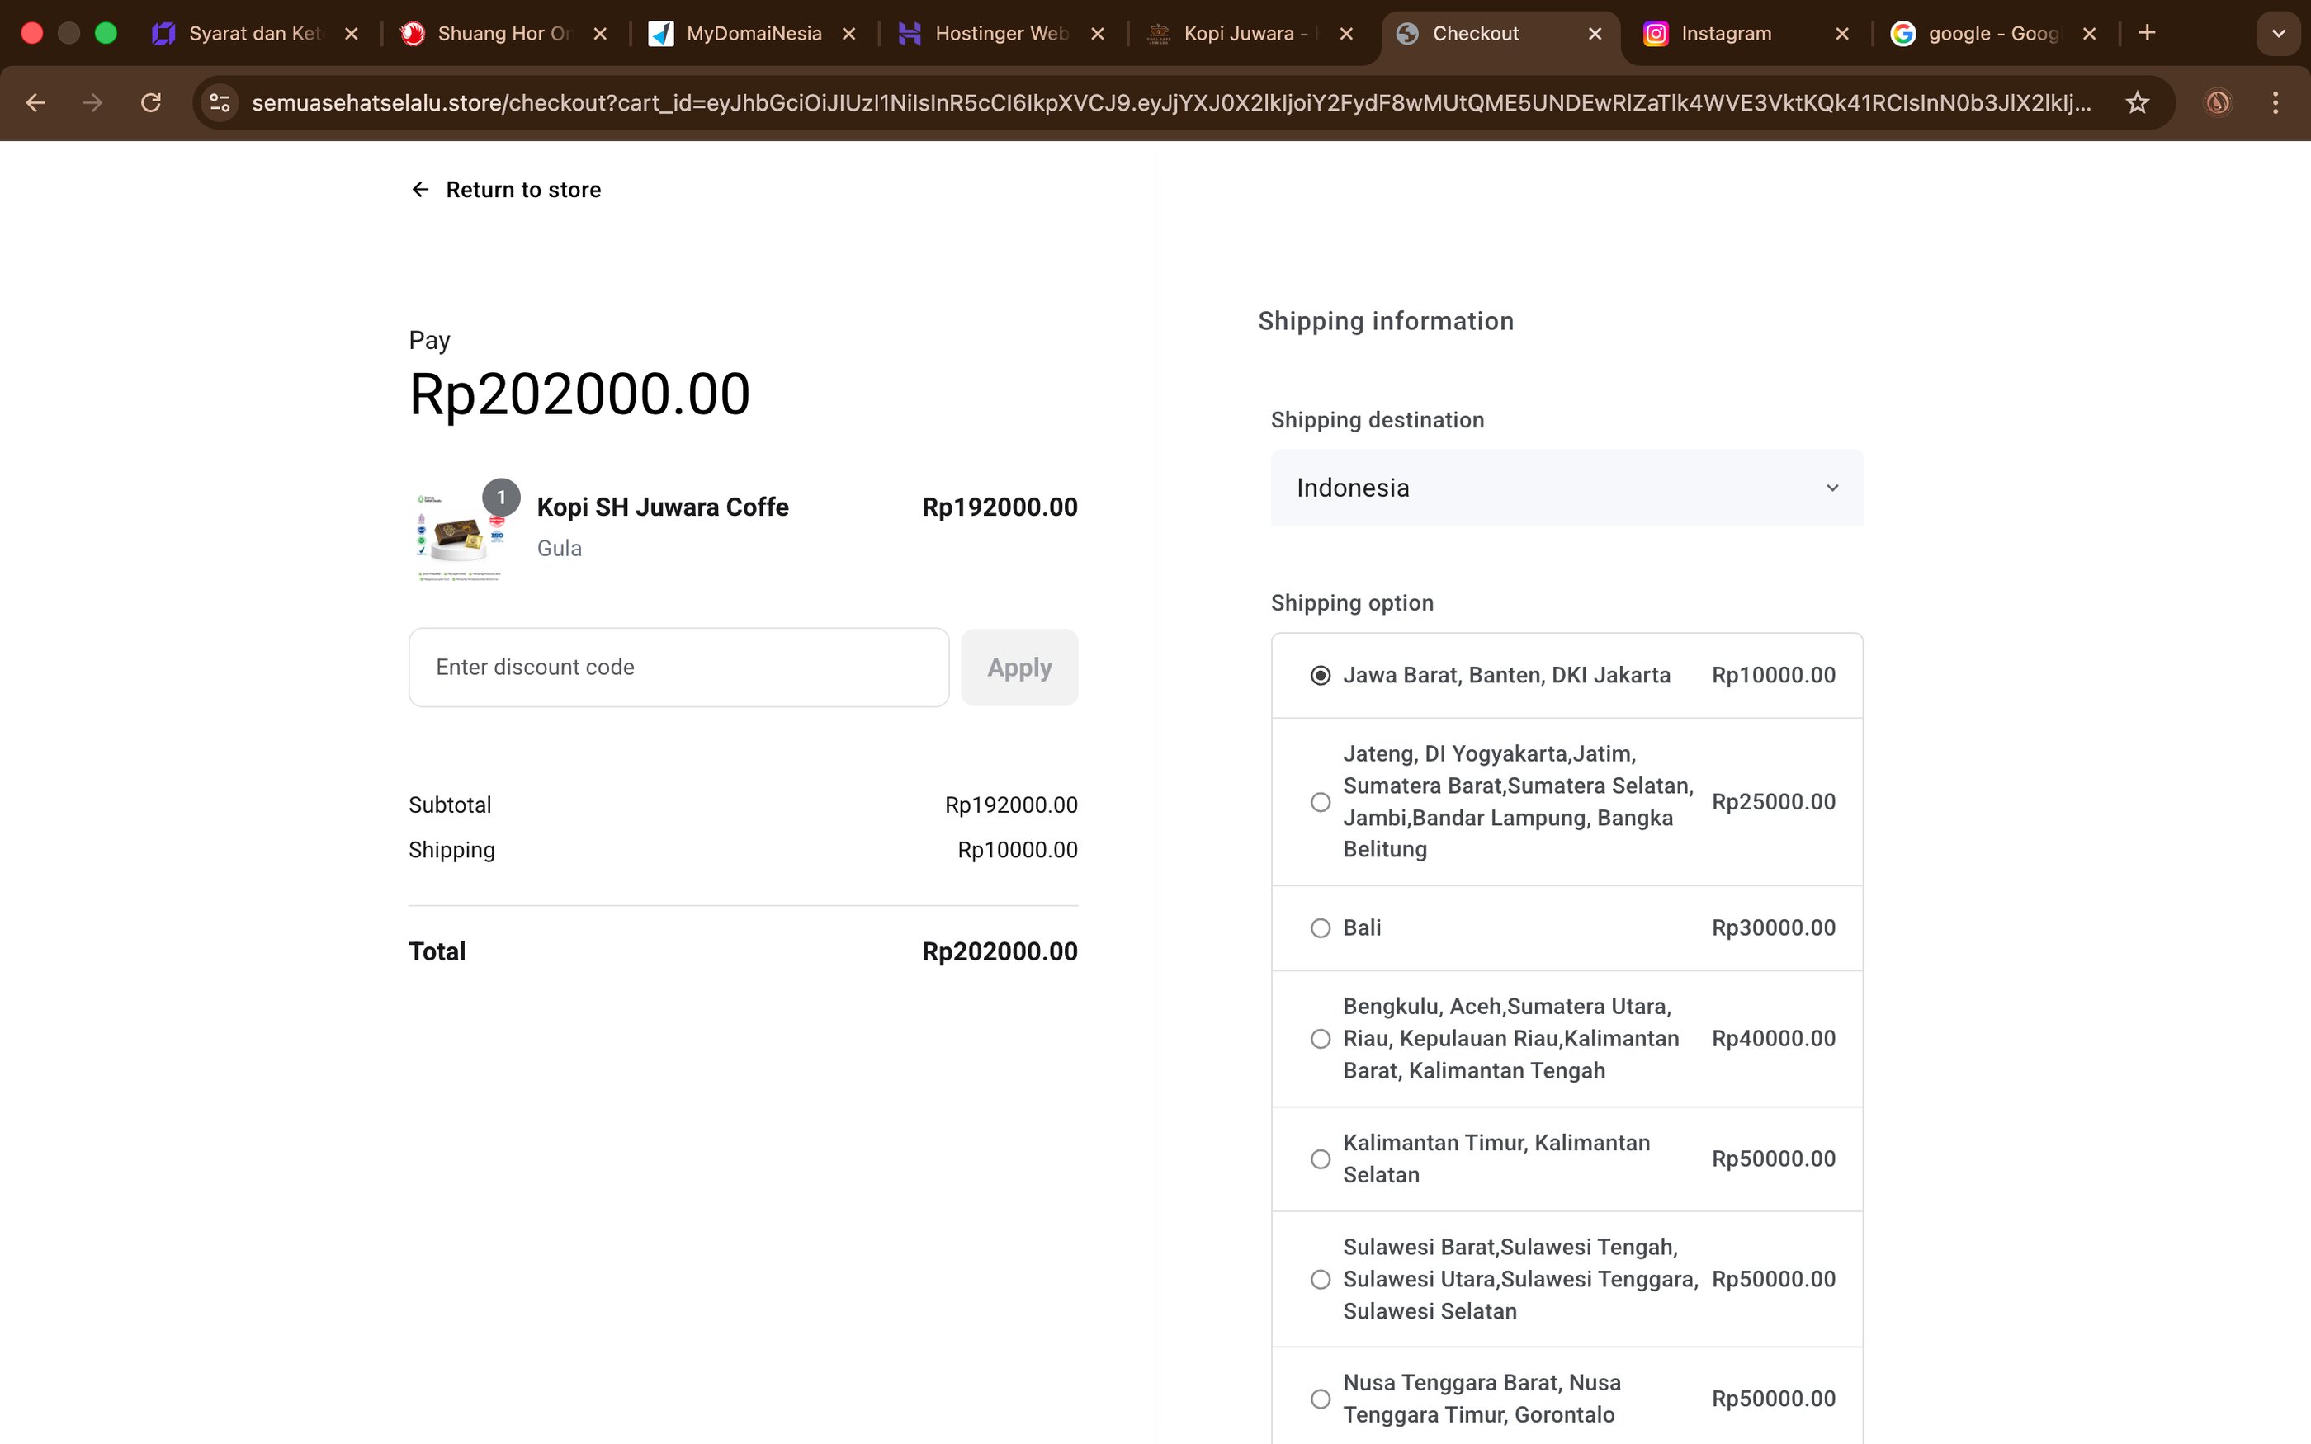Viewport: 2311px width, 1444px height.
Task: Click the browser profile avatar icon
Action: click(x=2219, y=102)
